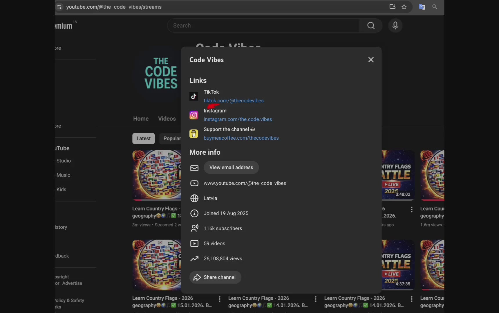Switch to the Videos channel tab

167,119
